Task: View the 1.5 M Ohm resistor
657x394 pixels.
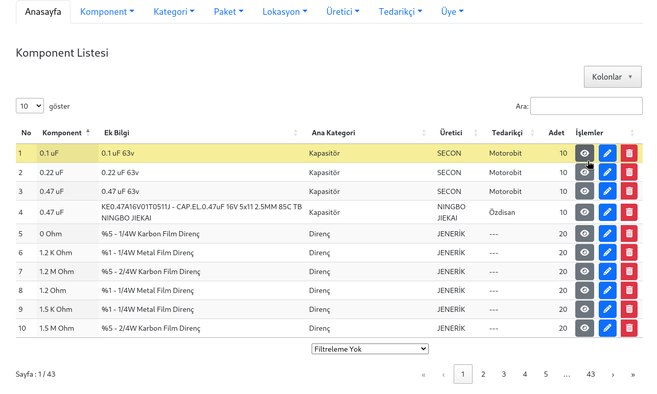Action: [x=584, y=328]
